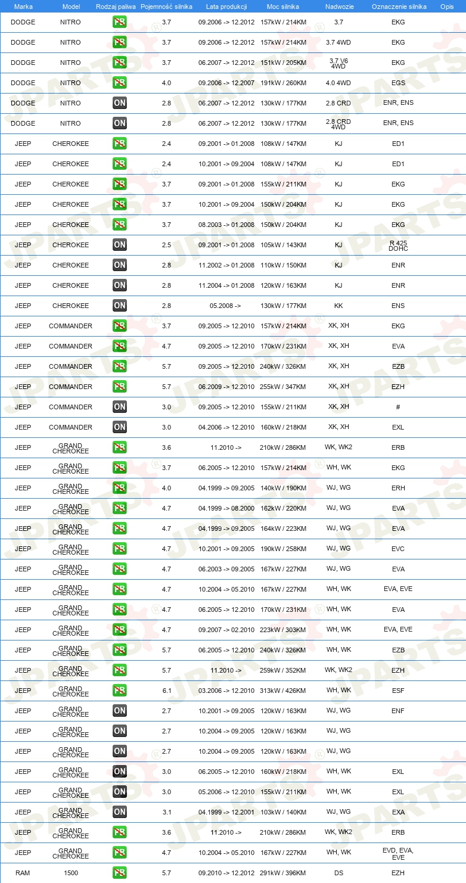The width and height of the screenshot is (466, 883).
Task: Click the 313kW / 426KM power cell
Action: [x=284, y=691]
